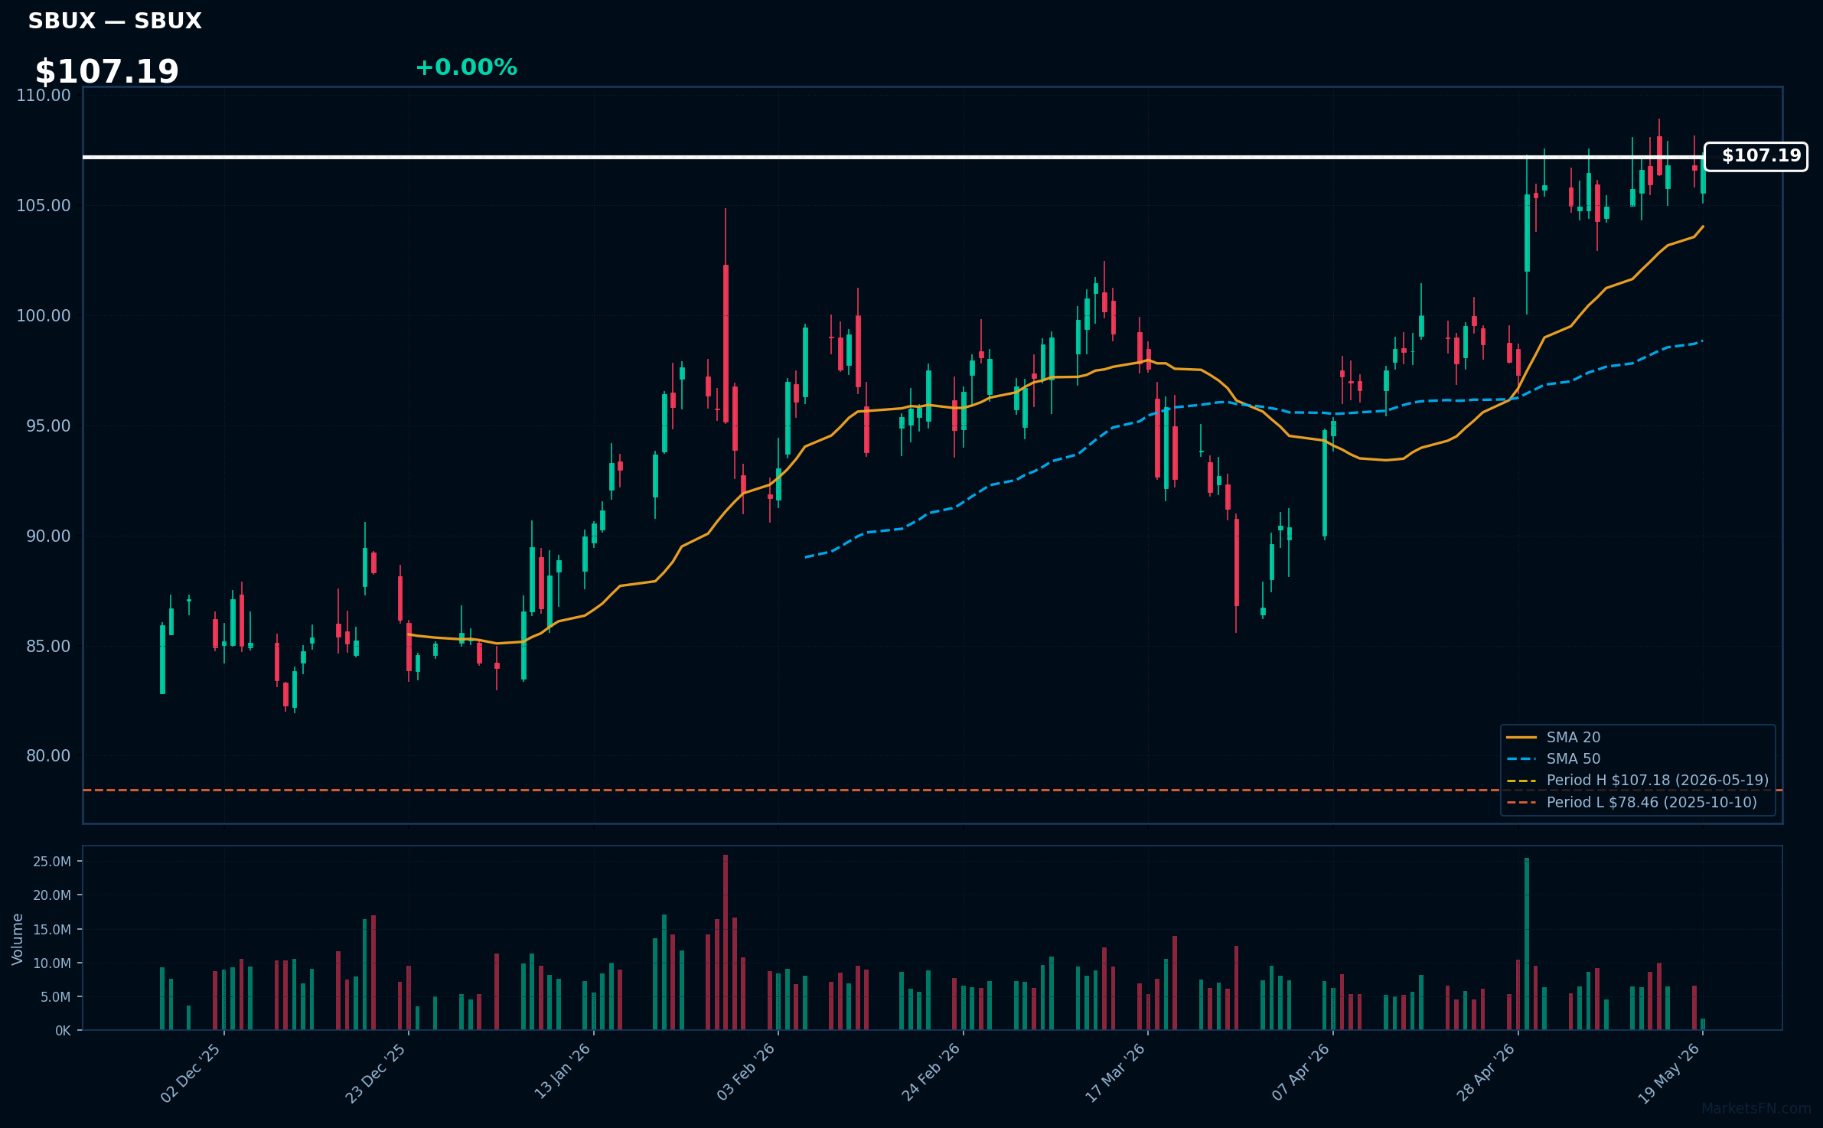Click the 5.0M volume axis label
The width and height of the screenshot is (1823, 1128).
click(56, 997)
